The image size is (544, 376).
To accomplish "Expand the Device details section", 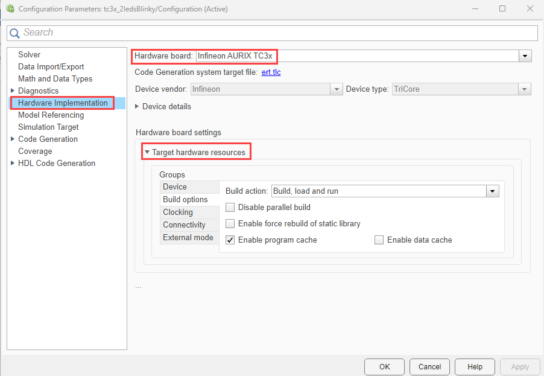I will point(138,107).
